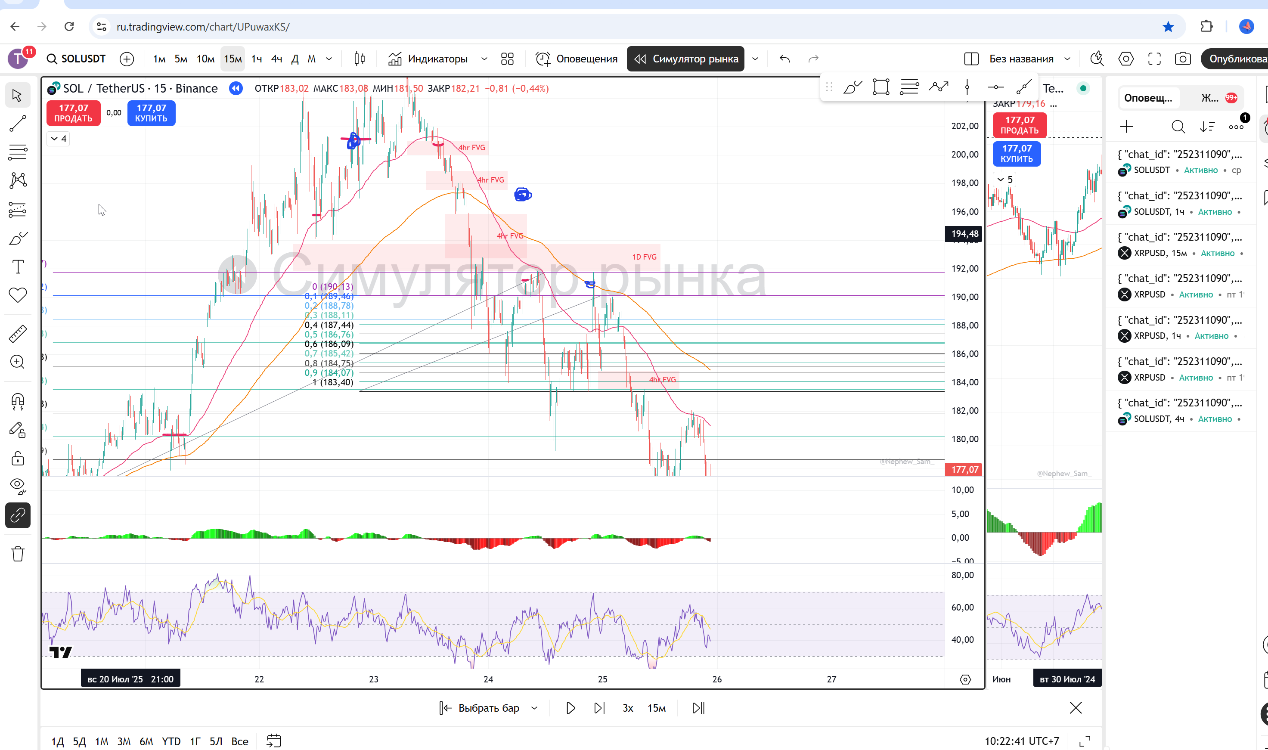Switch to 5 minute timeframe
Viewport: 1268px width, 750px height.
[181, 59]
